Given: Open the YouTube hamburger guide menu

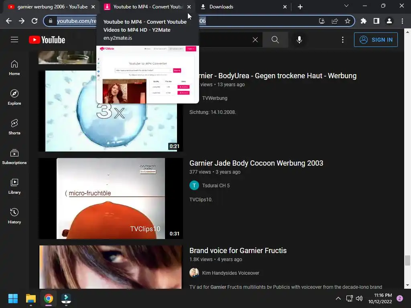Looking at the screenshot, I should pyautogui.click(x=14, y=40).
